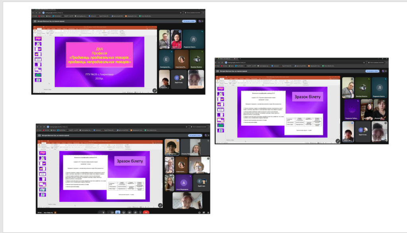
Task: Click the layout icon beside 'Остановить показ' above the 'Людмила Набир...' tile
Action: coord(384,71)
